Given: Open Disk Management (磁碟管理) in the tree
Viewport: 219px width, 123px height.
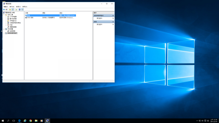Looking at the screenshot, I should click(x=12, y=31).
